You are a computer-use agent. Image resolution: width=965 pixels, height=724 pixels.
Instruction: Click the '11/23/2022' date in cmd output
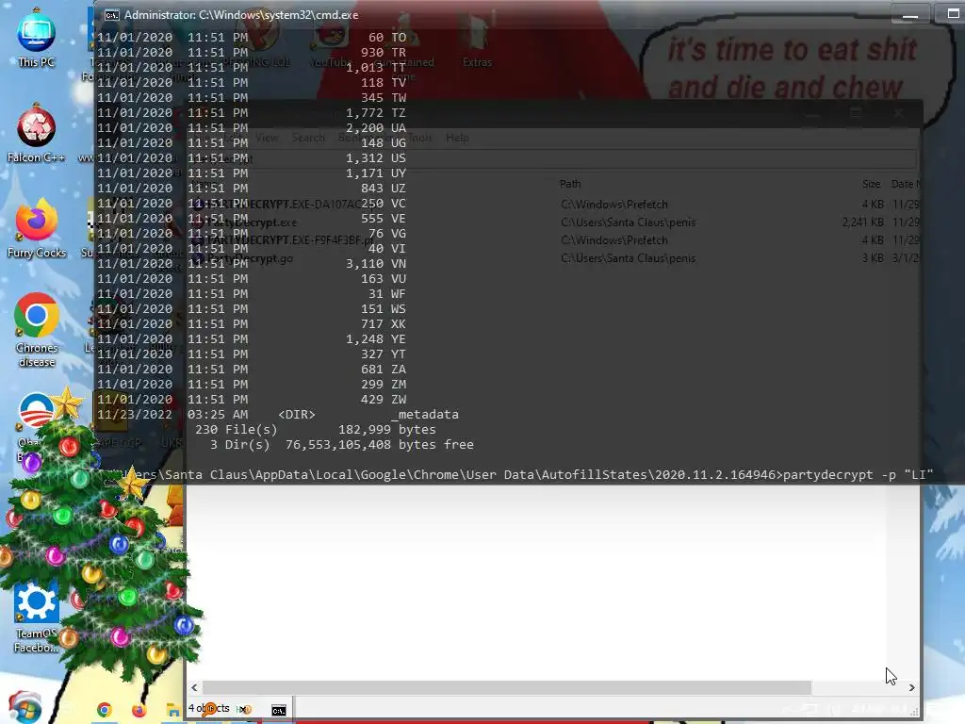pos(134,415)
